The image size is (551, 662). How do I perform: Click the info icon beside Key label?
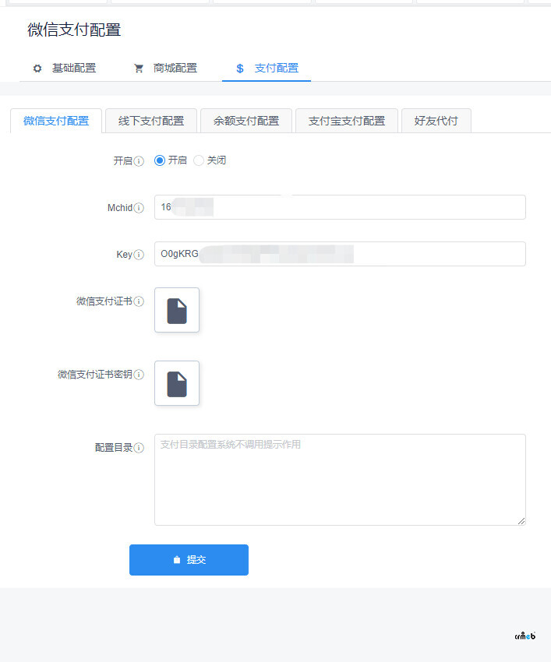(139, 255)
